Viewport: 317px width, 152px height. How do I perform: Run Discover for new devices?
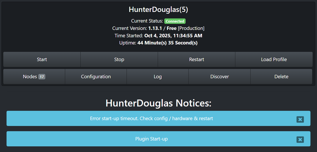(x=219, y=76)
